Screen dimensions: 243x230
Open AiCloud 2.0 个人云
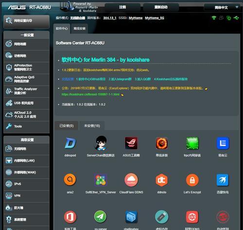pyautogui.click(x=26, y=115)
